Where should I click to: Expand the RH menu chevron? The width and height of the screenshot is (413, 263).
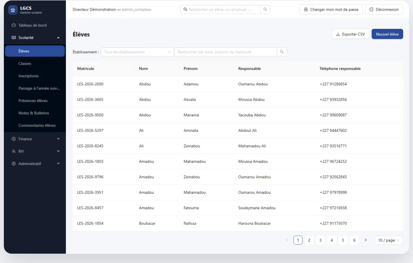(58, 151)
